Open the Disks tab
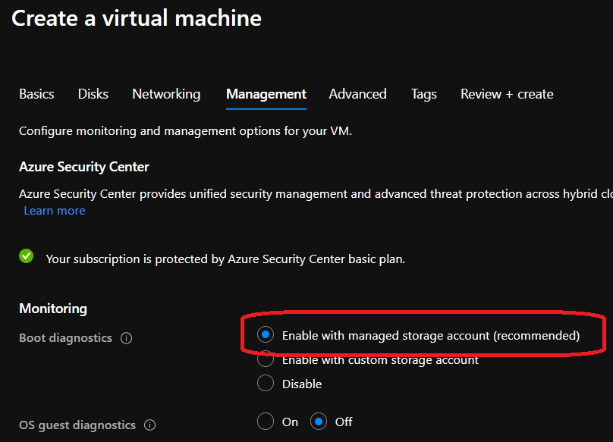This screenshot has height=442, width=613. (93, 94)
